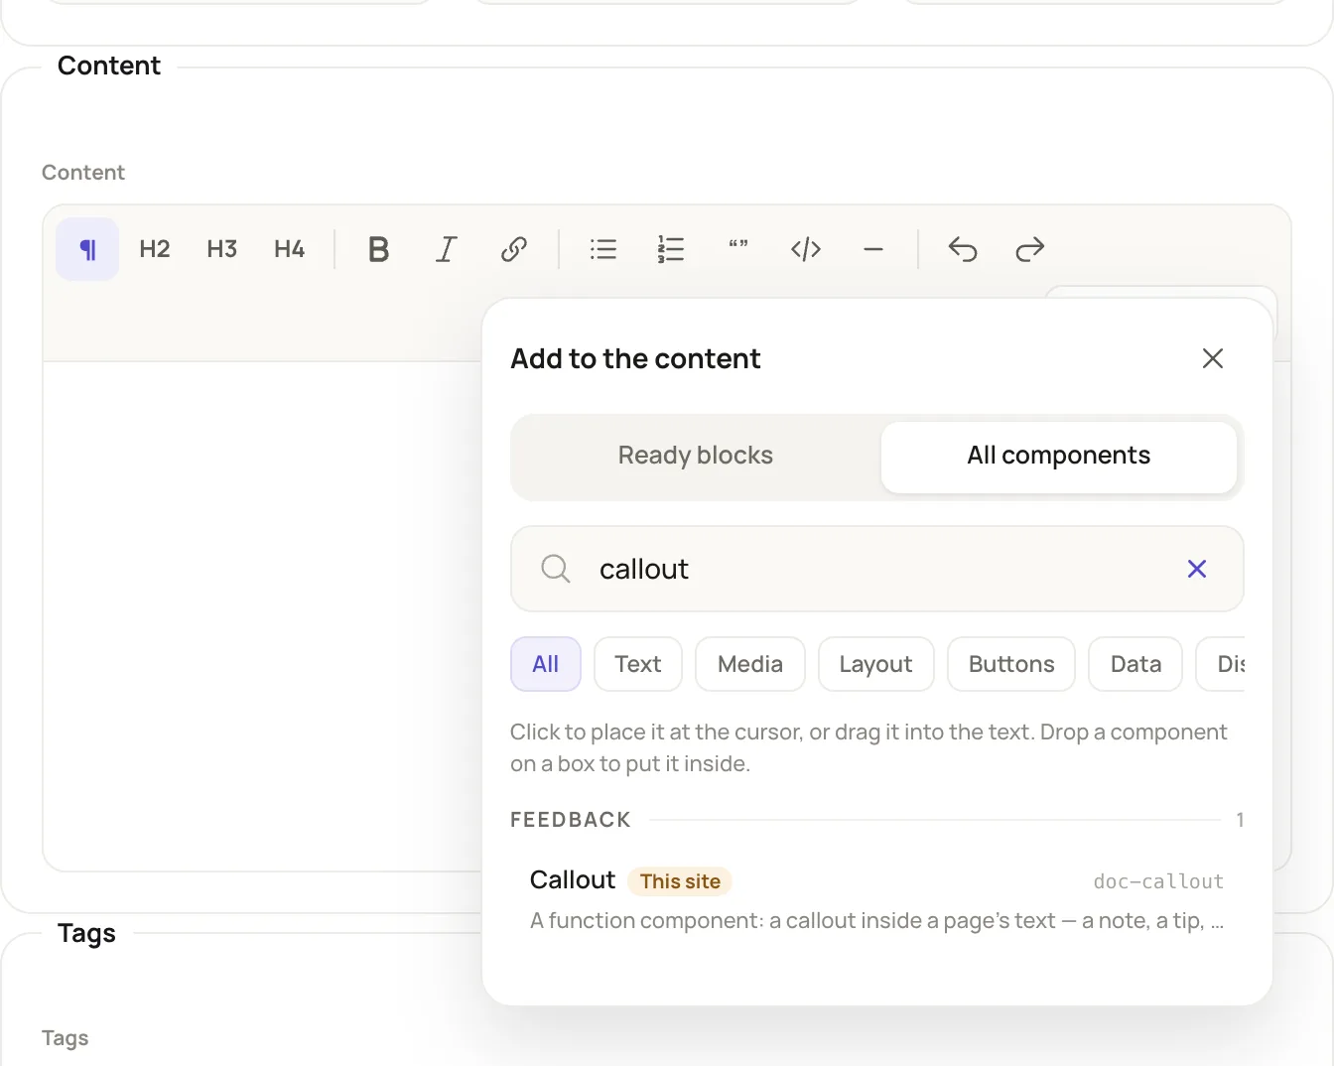The width and height of the screenshot is (1334, 1066).
Task: Select the All filter chip
Action: [546, 664]
